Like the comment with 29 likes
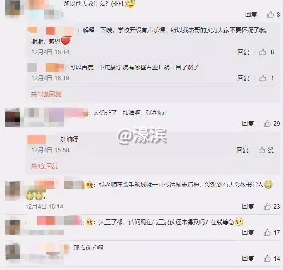This screenshot has height=270, width=283. coord(267,124)
